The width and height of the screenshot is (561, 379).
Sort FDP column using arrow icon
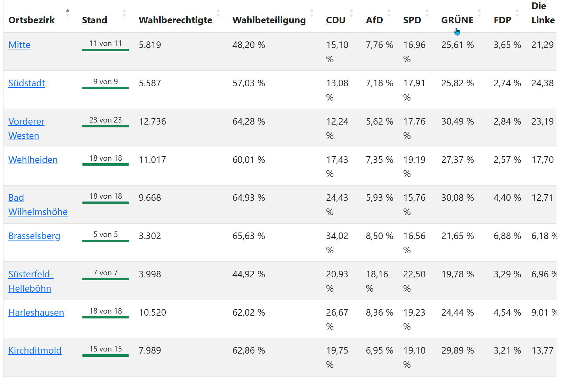pyautogui.click(x=517, y=13)
